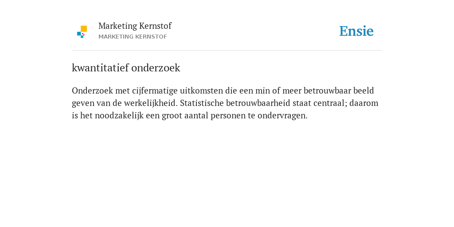Click the small pink square in the logo
The height and width of the screenshot is (227, 454).
coord(83,34)
